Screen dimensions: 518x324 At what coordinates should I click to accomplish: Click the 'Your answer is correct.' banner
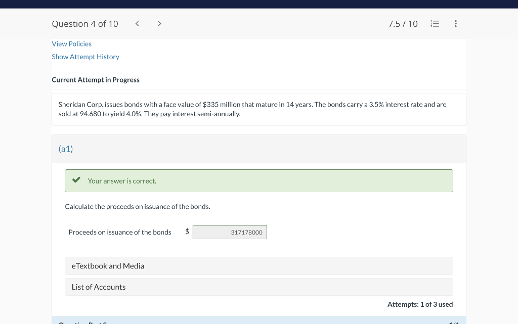[x=259, y=181]
